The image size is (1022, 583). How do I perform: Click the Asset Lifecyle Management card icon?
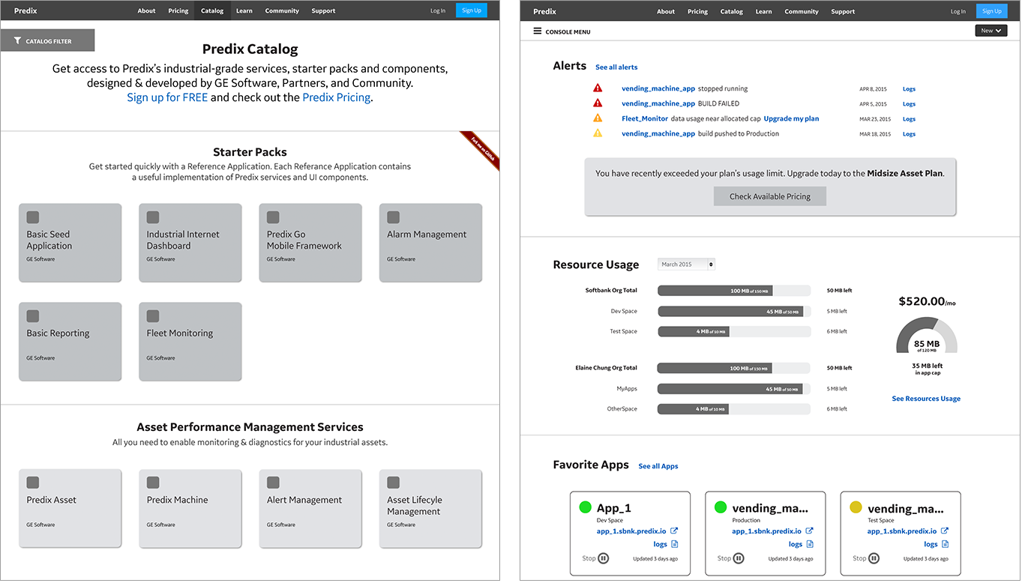coord(393,483)
